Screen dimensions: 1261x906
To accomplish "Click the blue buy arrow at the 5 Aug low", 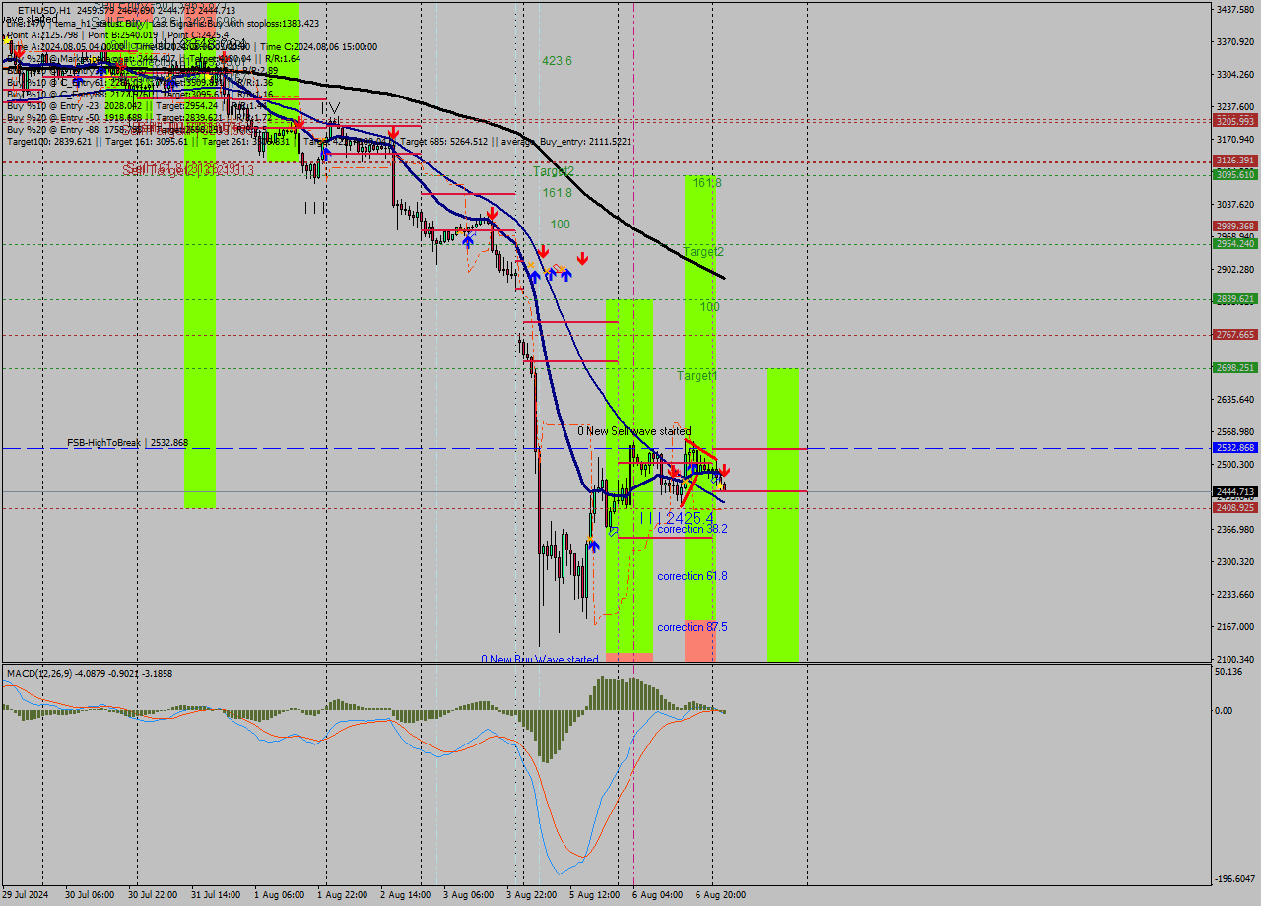I will coord(594,545).
